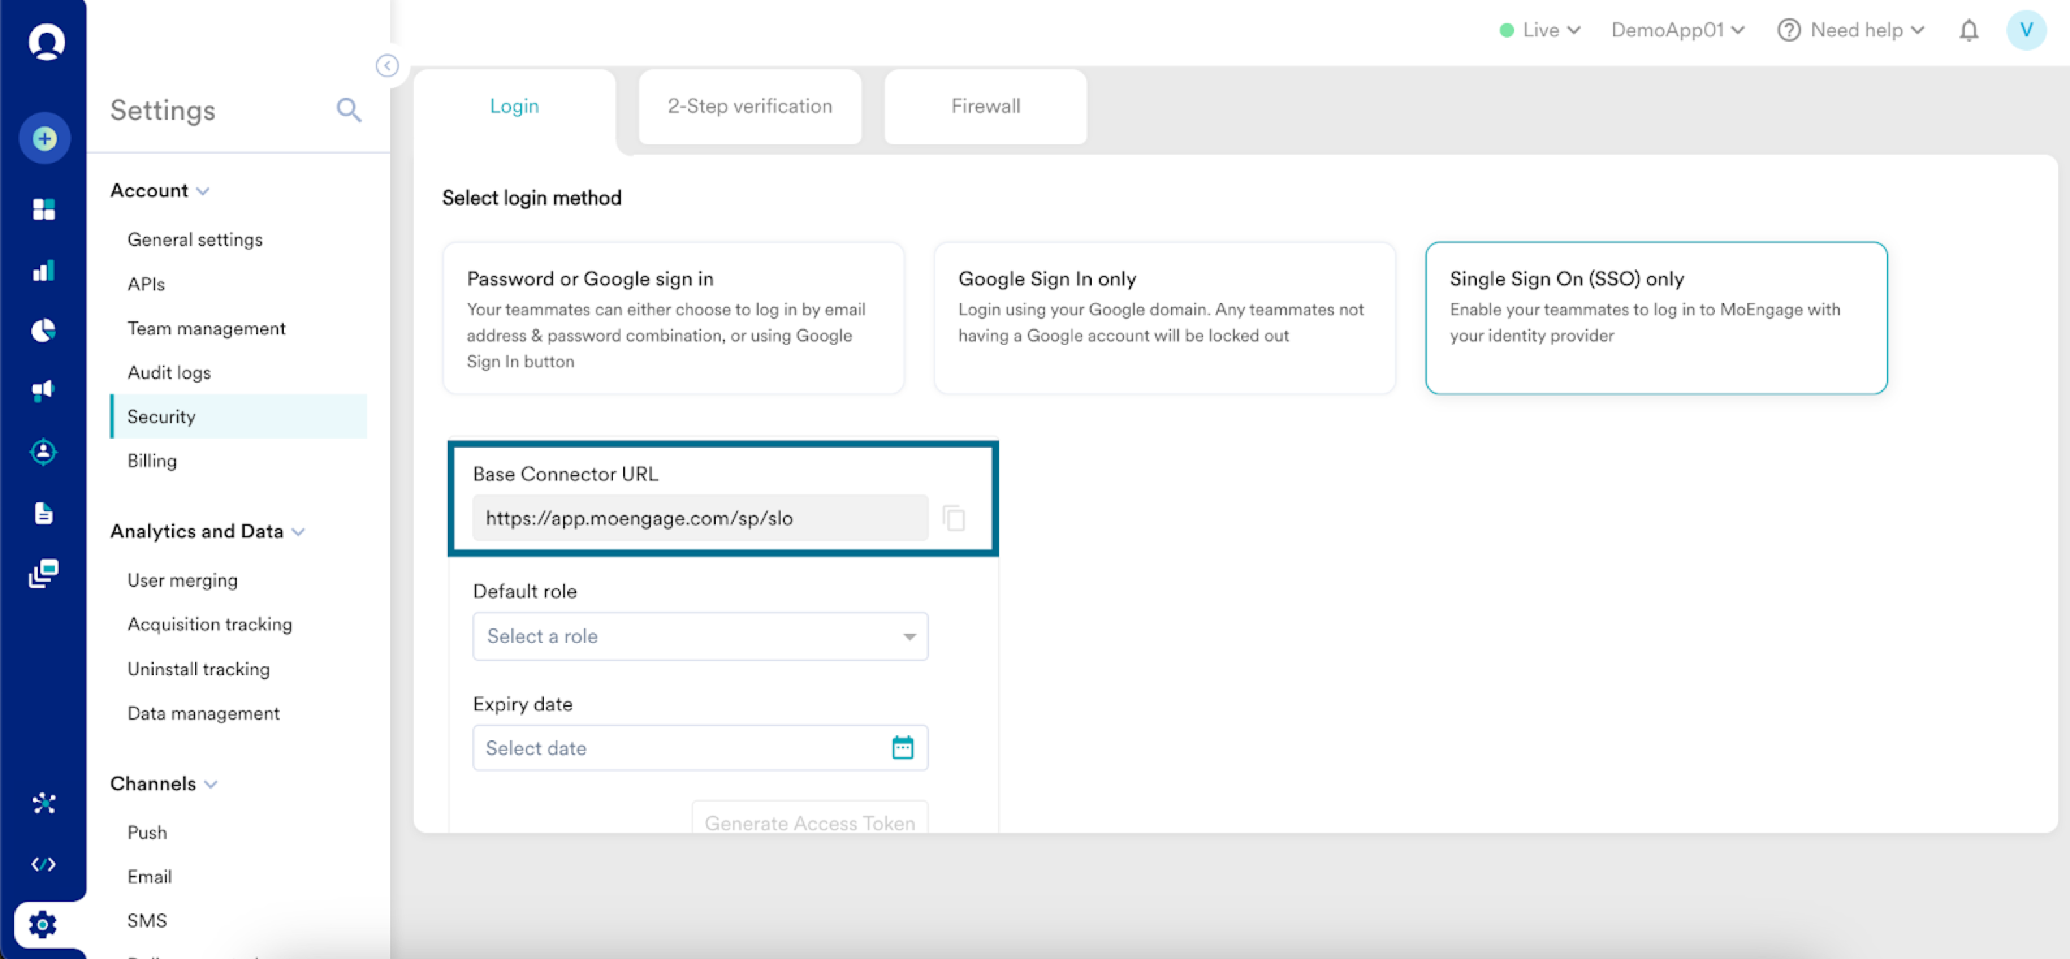Select Single Sign On (SSO) only option
The width and height of the screenshot is (2070, 959).
[x=1656, y=318]
